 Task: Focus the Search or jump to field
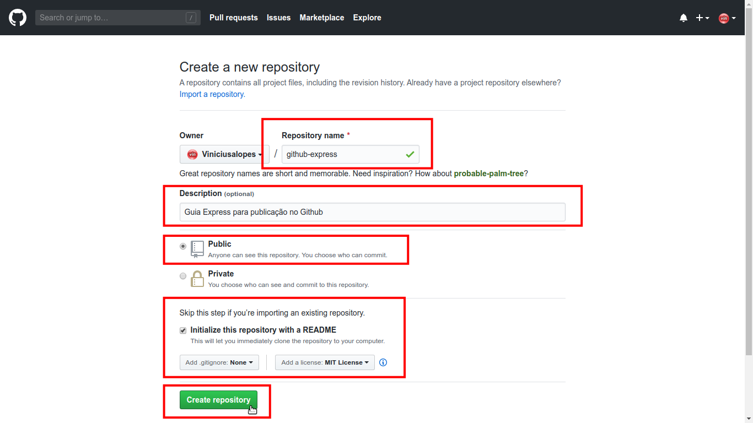click(118, 18)
